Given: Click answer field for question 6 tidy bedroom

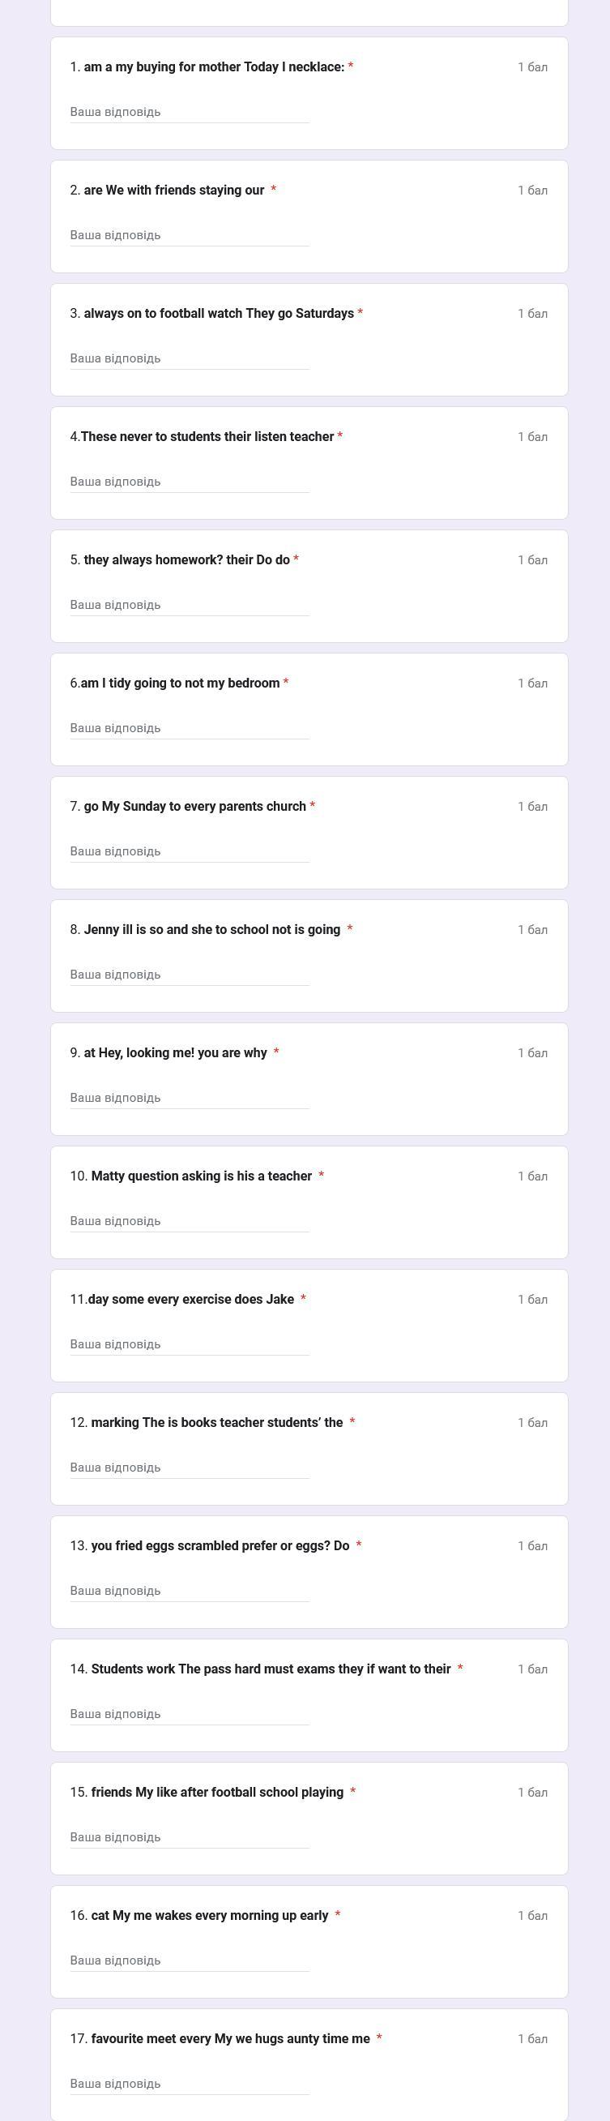Looking at the screenshot, I should coord(190,728).
